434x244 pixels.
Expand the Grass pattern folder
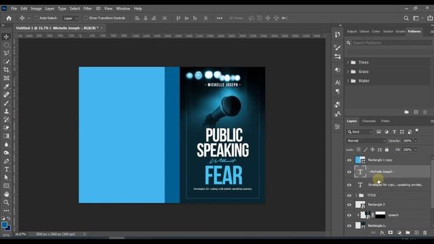pos(348,72)
